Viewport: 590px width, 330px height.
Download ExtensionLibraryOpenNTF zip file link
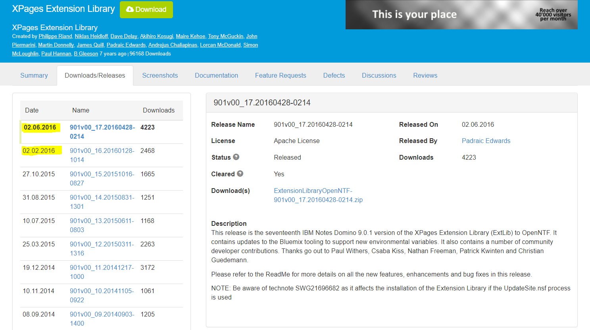[x=318, y=195]
